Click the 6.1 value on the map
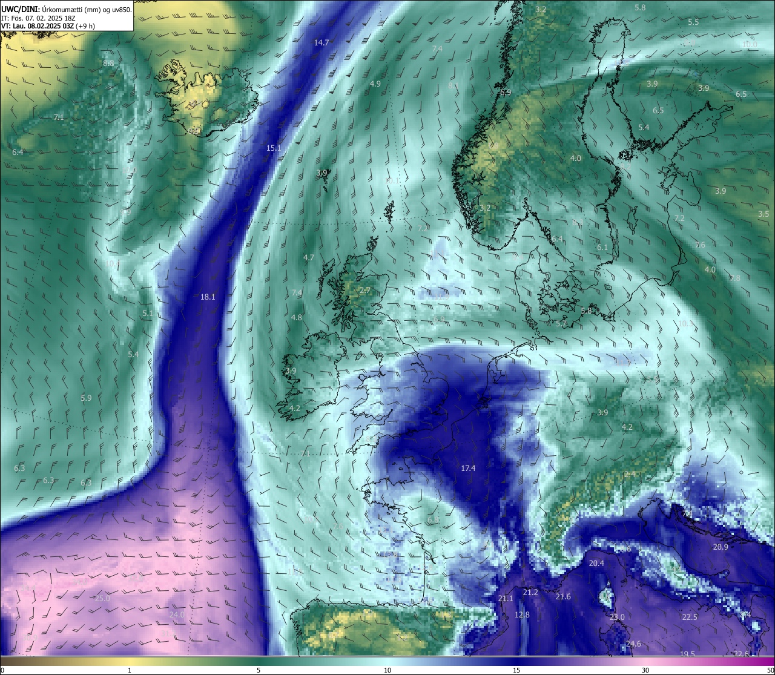775x675 pixels. click(602, 247)
